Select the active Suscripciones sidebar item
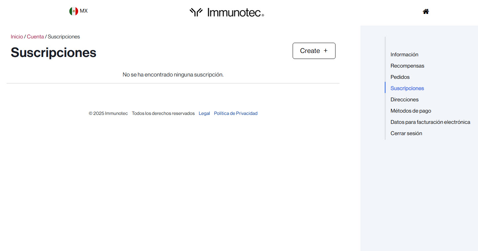 click(407, 88)
